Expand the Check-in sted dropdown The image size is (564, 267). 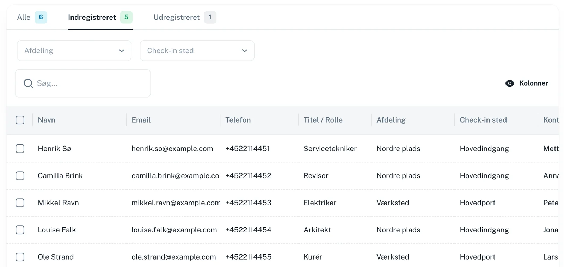[x=197, y=51]
